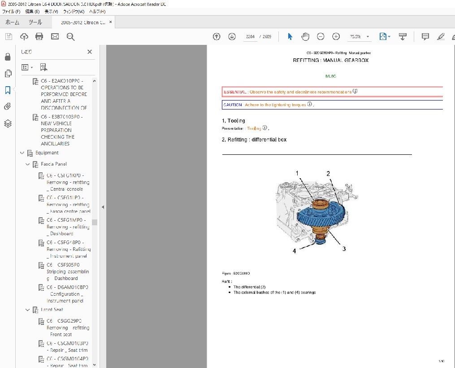Screen dimensions: 455x368
Task: Zoom out with minus icon
Action: coord(321,36)
